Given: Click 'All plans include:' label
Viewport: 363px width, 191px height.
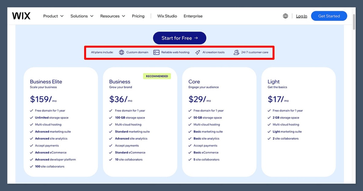Looking at the screenshot, I should pos(102,52).
